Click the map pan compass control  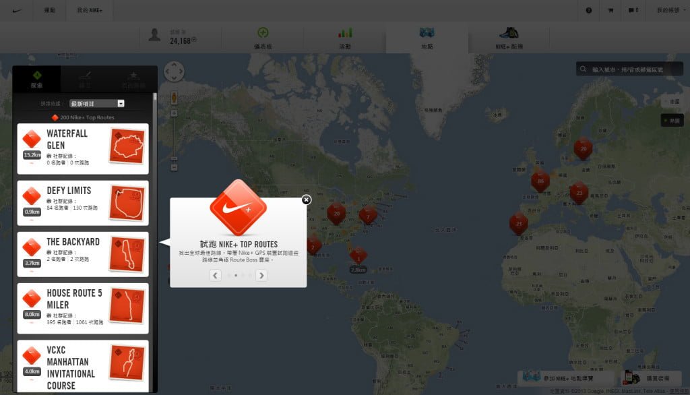(x=174, y=71)
